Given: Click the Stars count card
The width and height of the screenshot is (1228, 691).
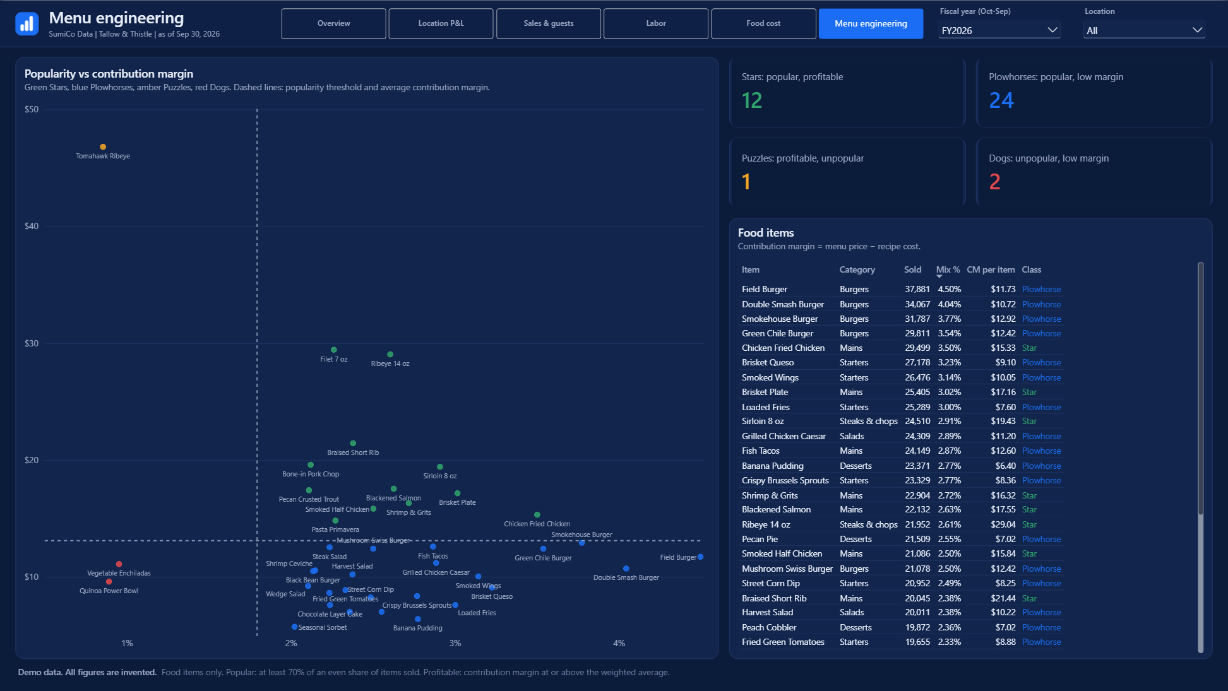Looking at the screenshot, I should pos(847,92).
